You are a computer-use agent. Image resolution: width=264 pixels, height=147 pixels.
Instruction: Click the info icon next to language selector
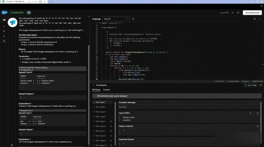coord(133,19)
